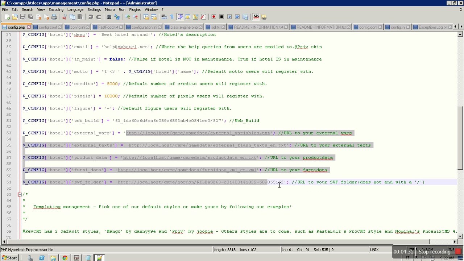464x261 pixels.
Task: Click the Open file toolbar icon
Action: click(15, 17)
